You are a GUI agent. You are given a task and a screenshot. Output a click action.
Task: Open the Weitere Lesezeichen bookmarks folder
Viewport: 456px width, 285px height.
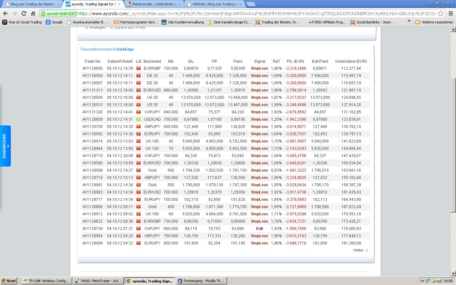[x=434, y=22]
